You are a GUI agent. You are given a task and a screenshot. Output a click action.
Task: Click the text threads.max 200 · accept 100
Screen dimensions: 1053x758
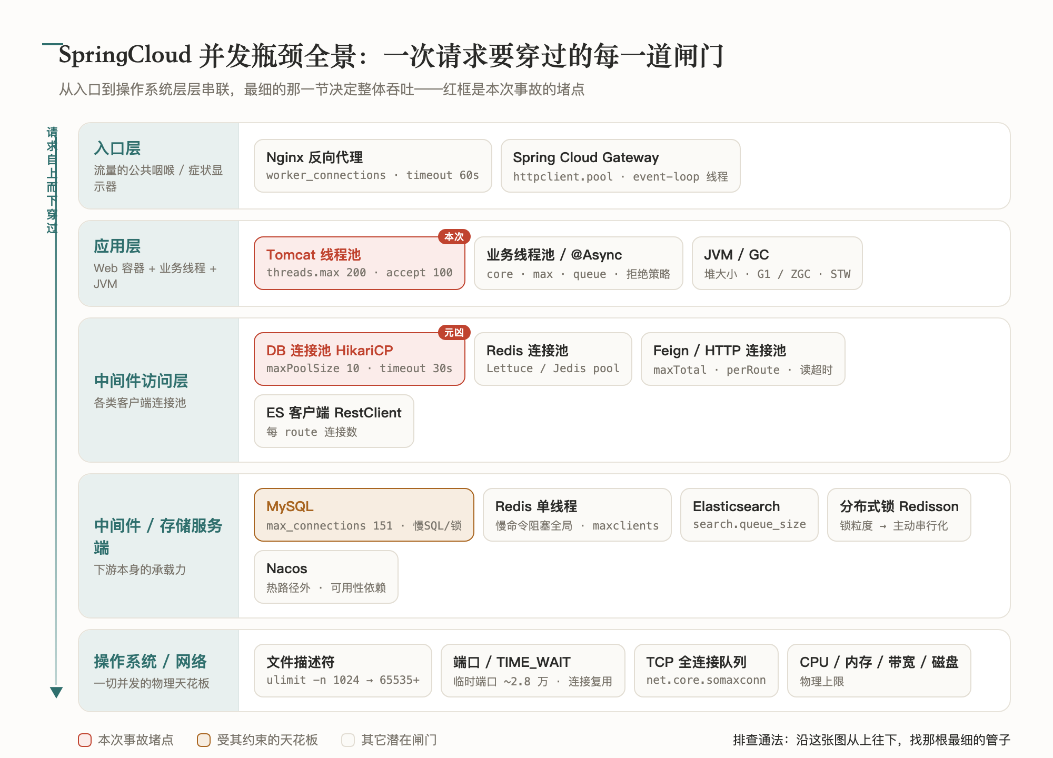360,273
